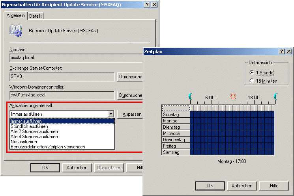The image size is (294, 196).
Task: Click the Recipient Update Service book icon
Action: point(16,30)
